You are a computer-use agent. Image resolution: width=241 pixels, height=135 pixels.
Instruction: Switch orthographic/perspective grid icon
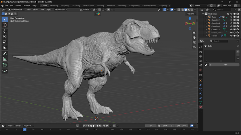(194, 47)
